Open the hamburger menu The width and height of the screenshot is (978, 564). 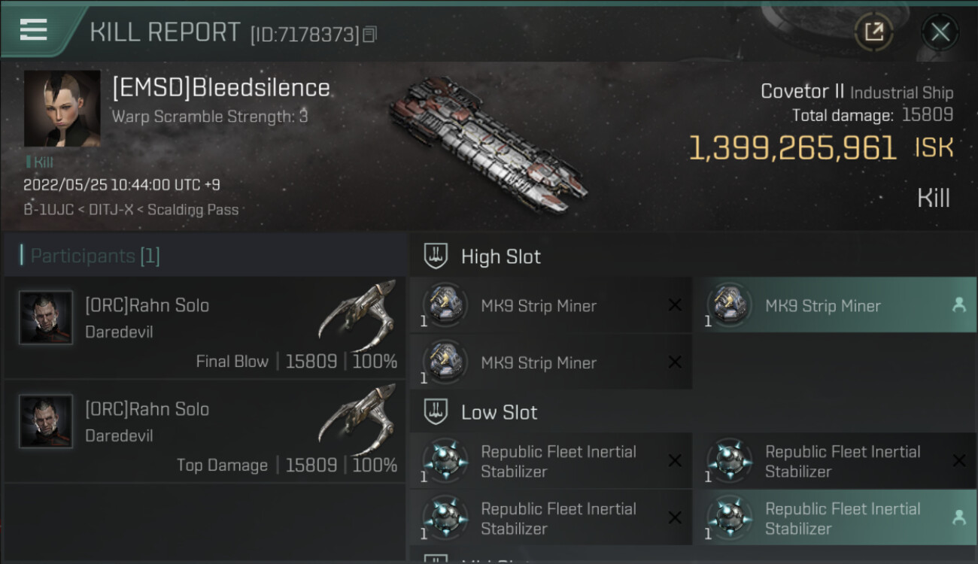click(34, 30)
